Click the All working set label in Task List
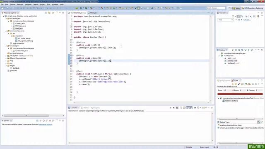The image size is (265, 149). 238,20
